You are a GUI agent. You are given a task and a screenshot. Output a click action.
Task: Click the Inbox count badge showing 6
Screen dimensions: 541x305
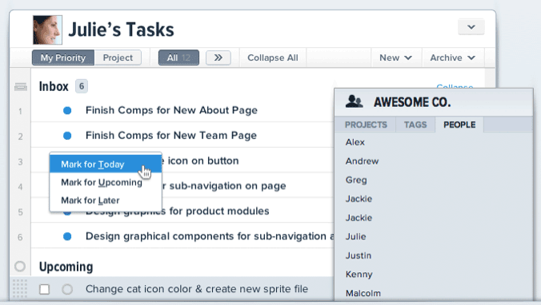pos(82,86)
